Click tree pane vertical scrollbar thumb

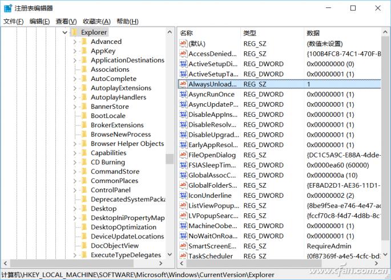(x=170, y=159)
